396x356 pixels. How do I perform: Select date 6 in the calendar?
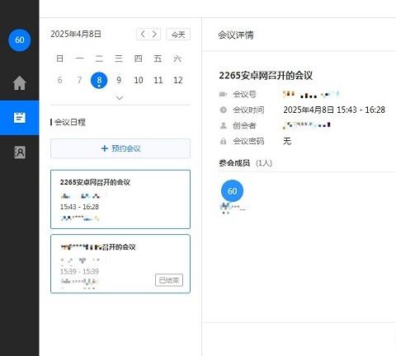[59, 80]
